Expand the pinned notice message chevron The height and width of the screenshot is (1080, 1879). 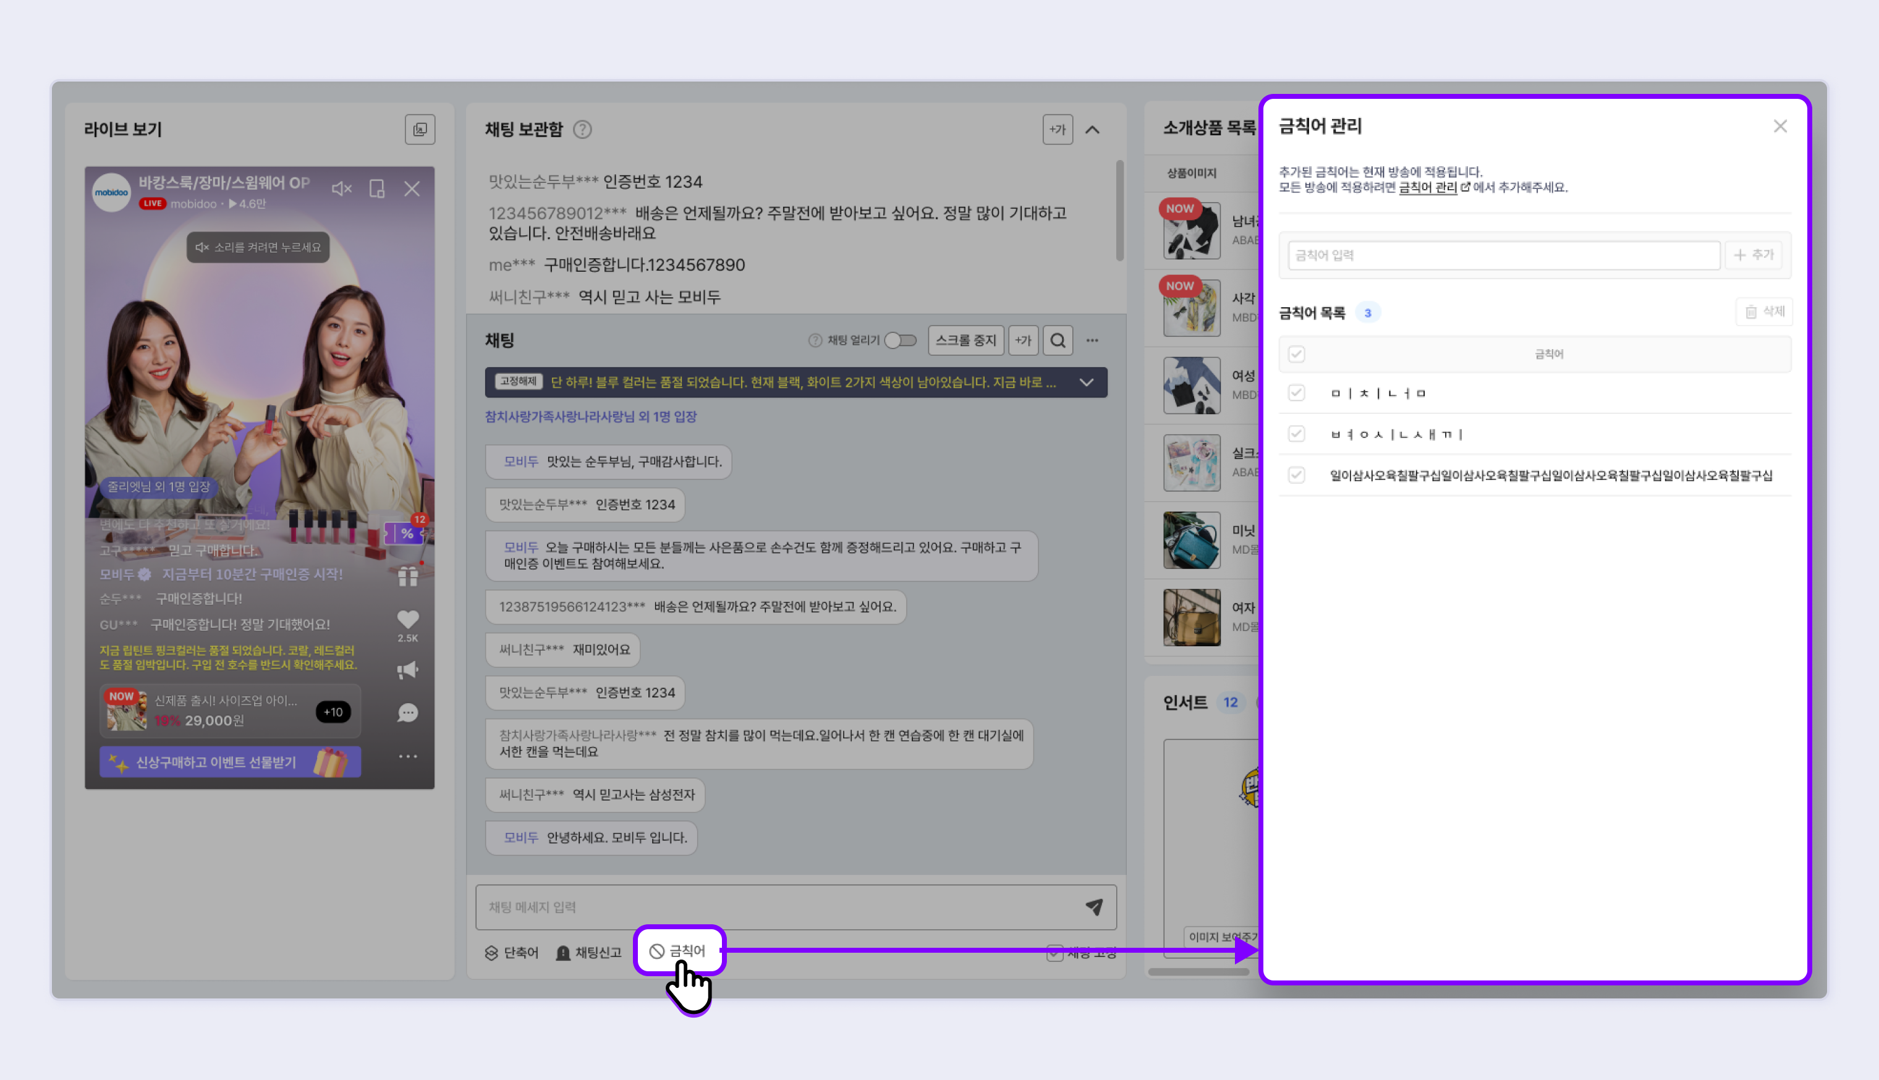click(x=1086, y=382)
